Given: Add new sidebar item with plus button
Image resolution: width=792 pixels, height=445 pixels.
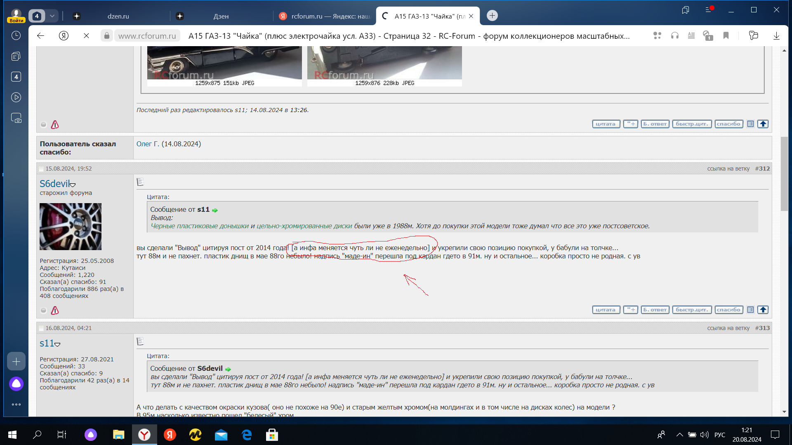Looking at the screenshot, I should click(16, 361).
